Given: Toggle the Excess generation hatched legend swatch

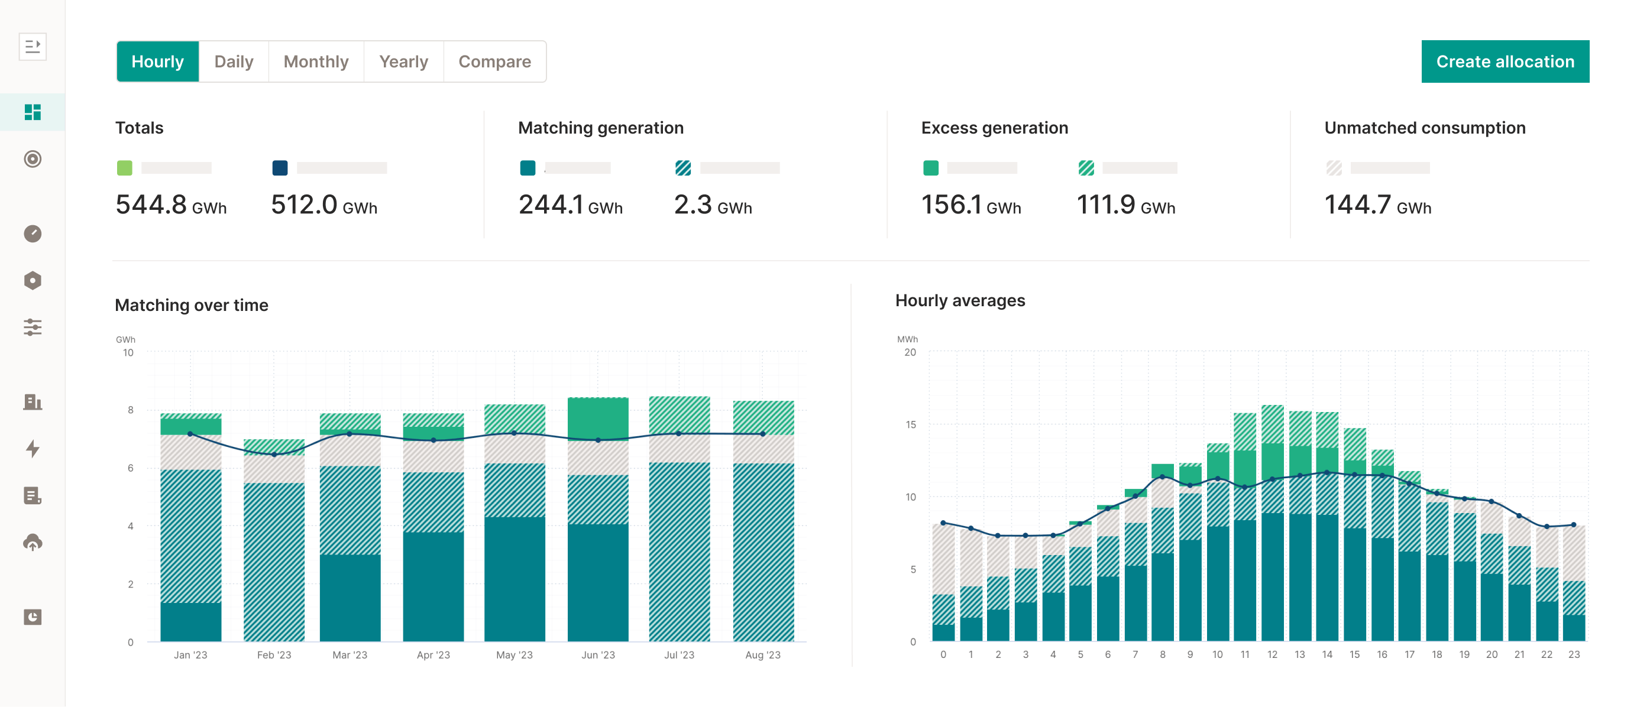Looking at the screenshot, I should point(1086,168).
